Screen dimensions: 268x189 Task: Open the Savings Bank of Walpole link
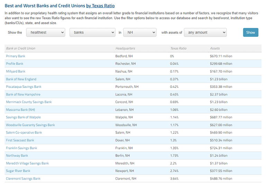[23, 117]
